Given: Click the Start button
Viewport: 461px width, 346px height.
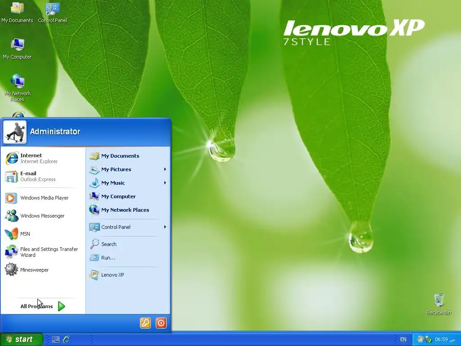Looking at the screenshot, I should (22, 339).
